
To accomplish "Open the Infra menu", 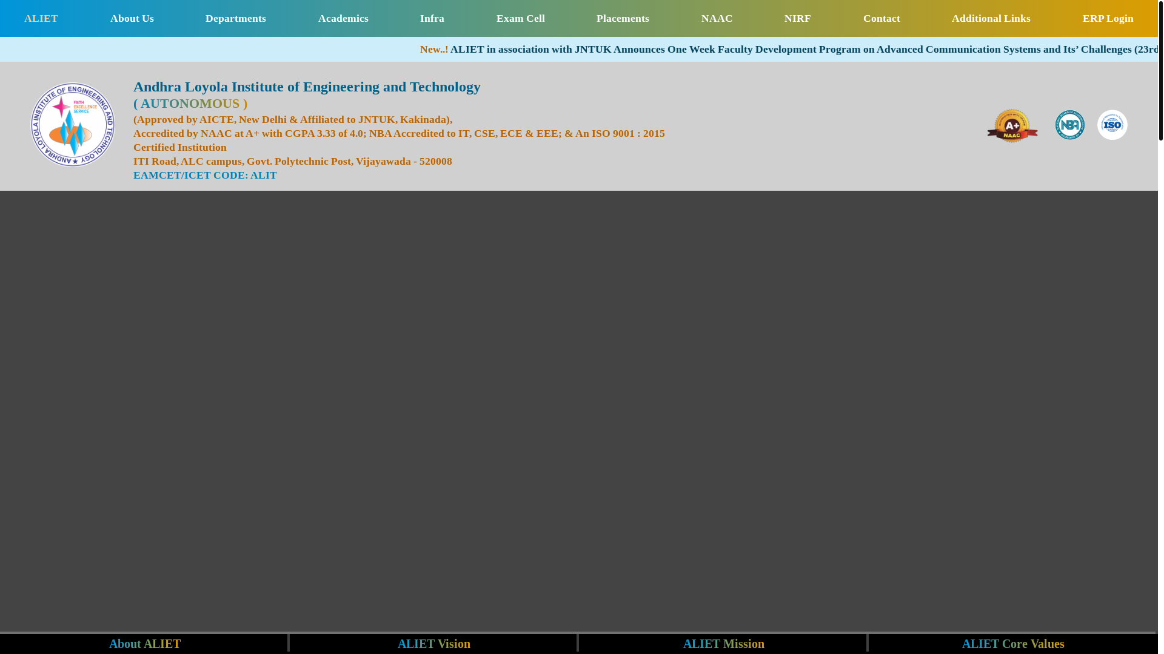I will tap(432, 18).
